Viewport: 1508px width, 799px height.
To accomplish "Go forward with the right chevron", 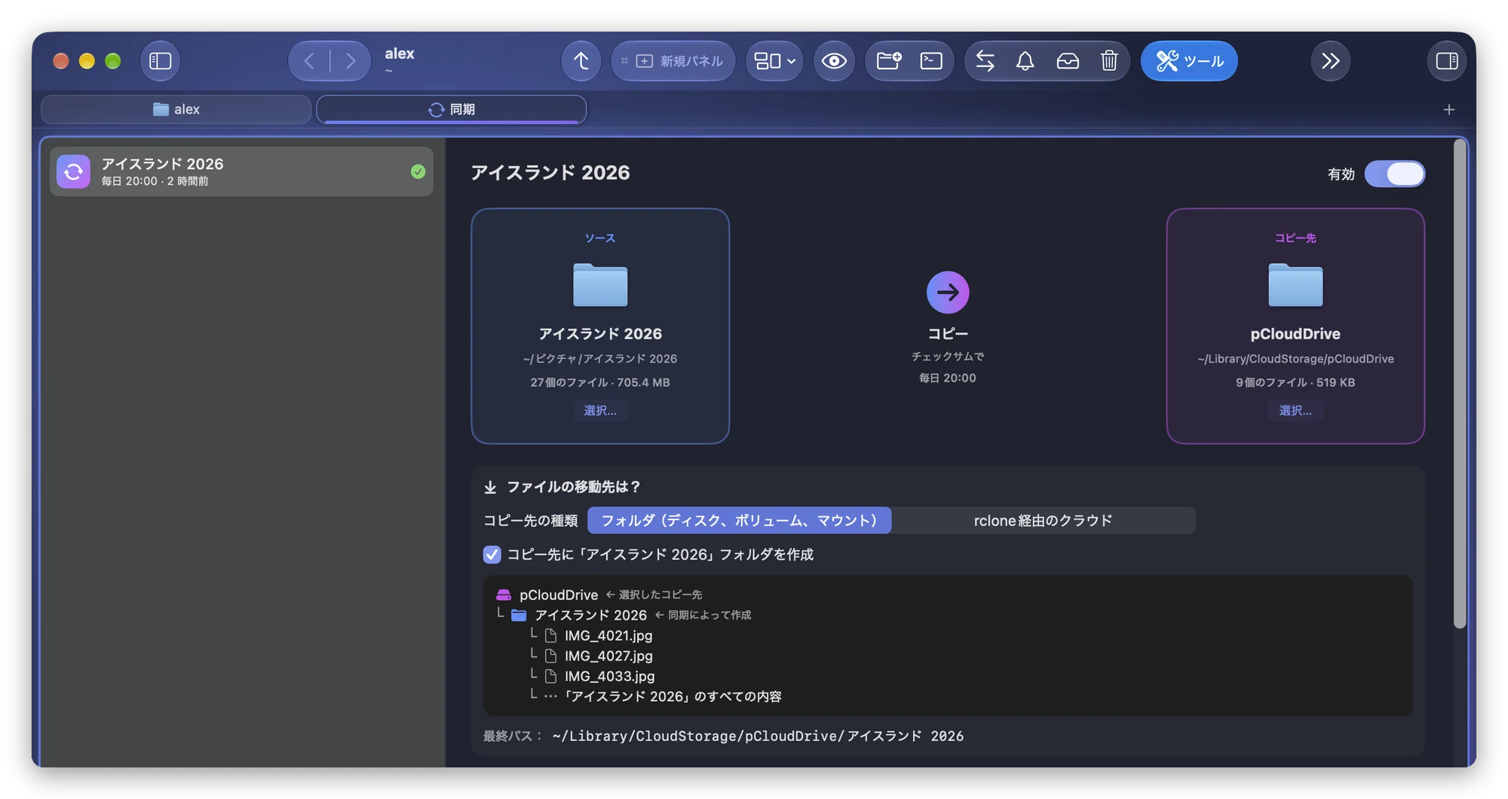I will [351, 61].
